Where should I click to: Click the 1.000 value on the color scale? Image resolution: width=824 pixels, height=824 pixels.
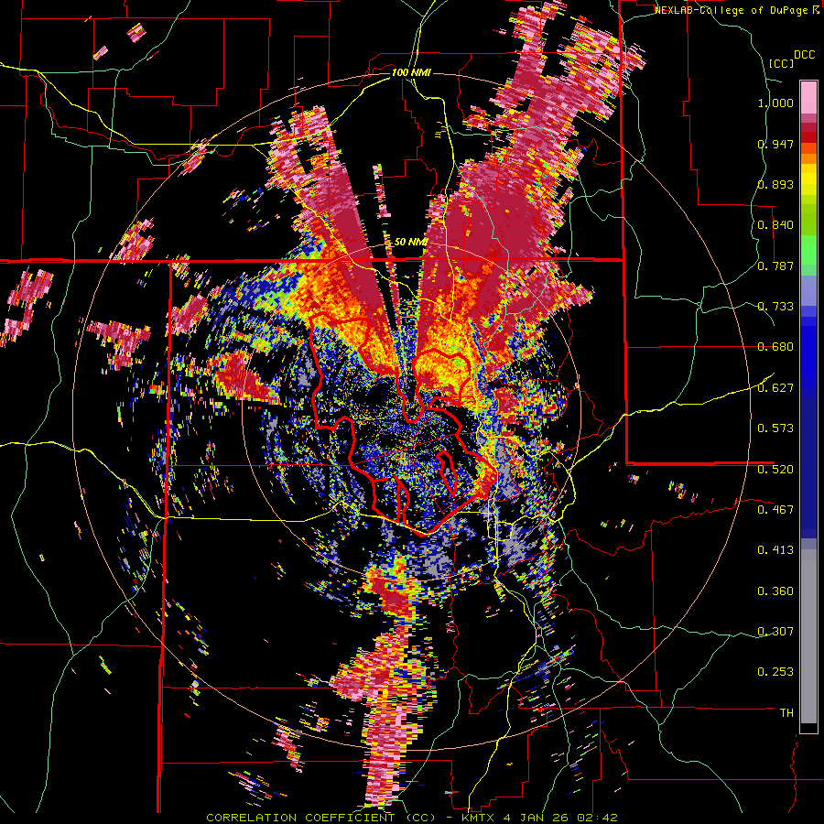click(x=775, y=103)
